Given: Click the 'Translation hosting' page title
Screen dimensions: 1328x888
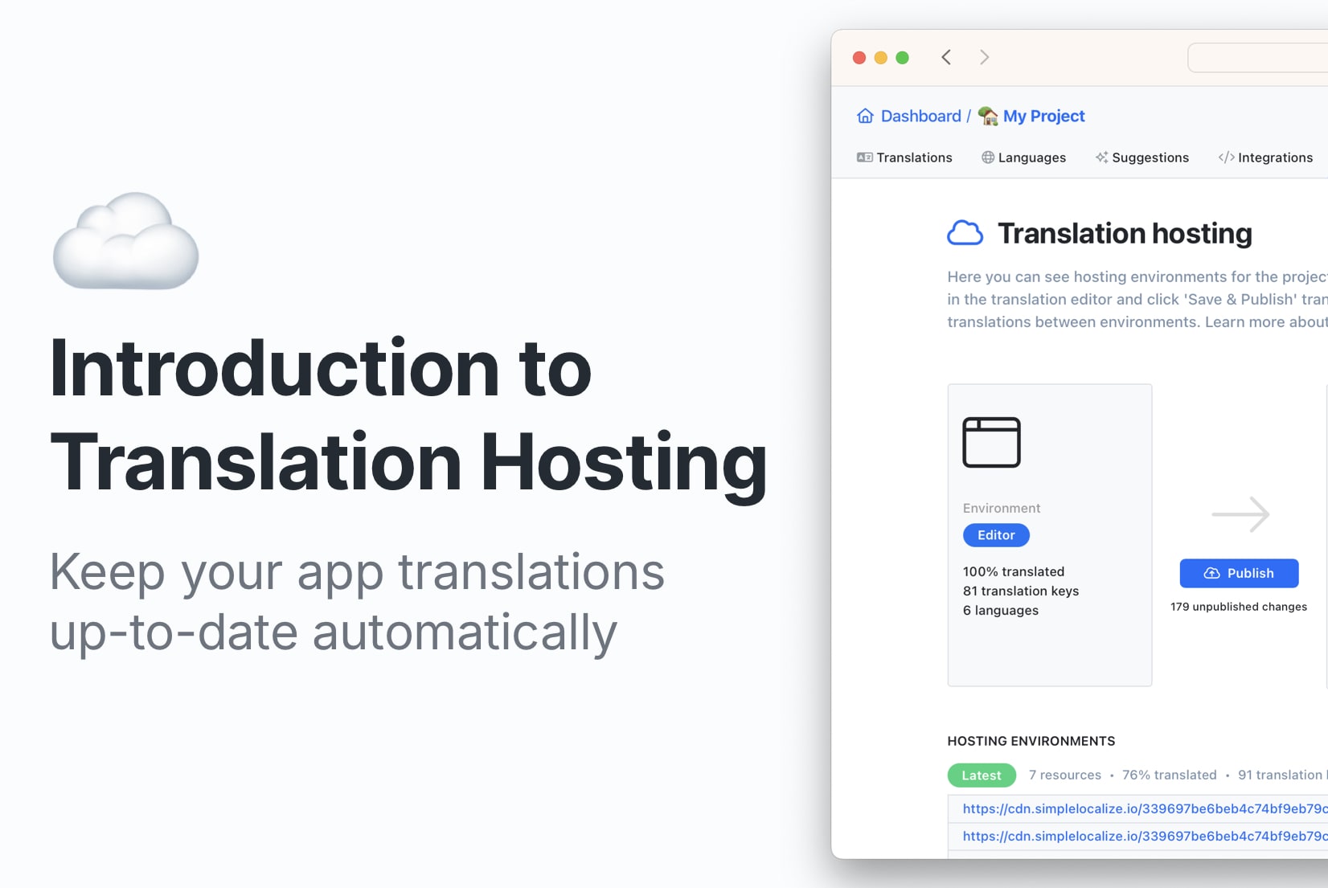Looking at the screenshot, I should (1125, 233).
